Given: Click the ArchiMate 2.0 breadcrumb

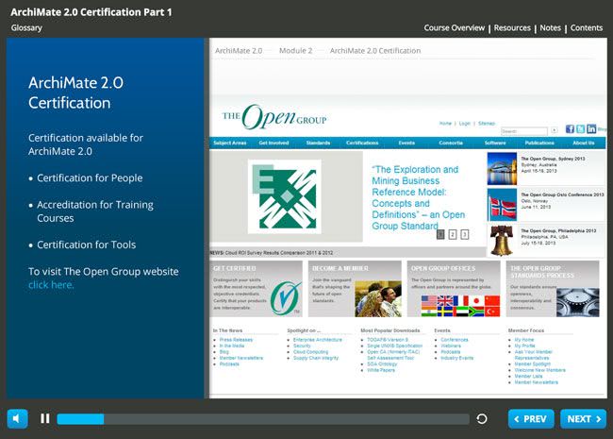Looking at the screenshot, I should click(239, 50).
